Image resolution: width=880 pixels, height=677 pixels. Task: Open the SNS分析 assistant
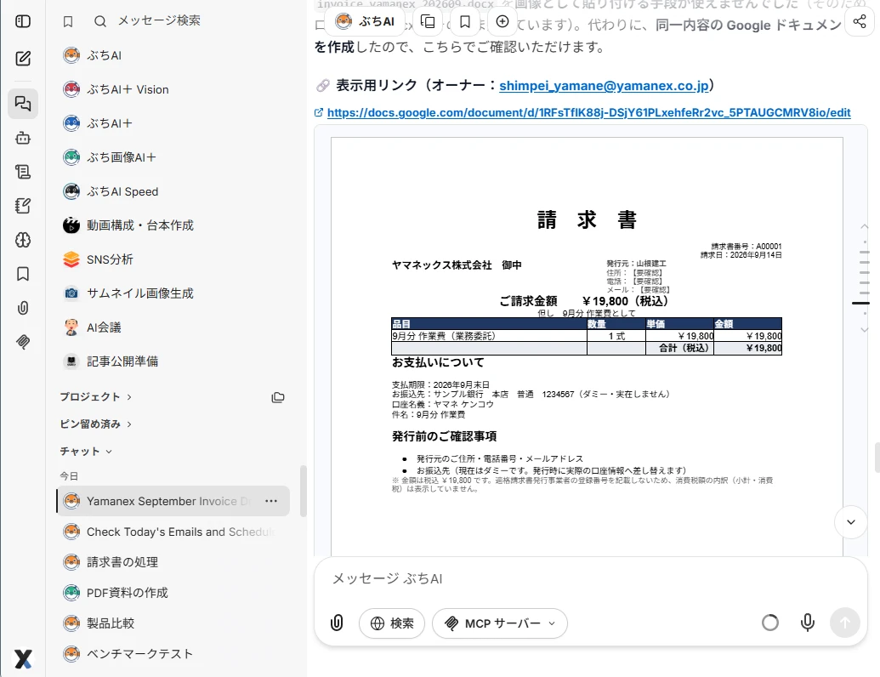[173, 259]
